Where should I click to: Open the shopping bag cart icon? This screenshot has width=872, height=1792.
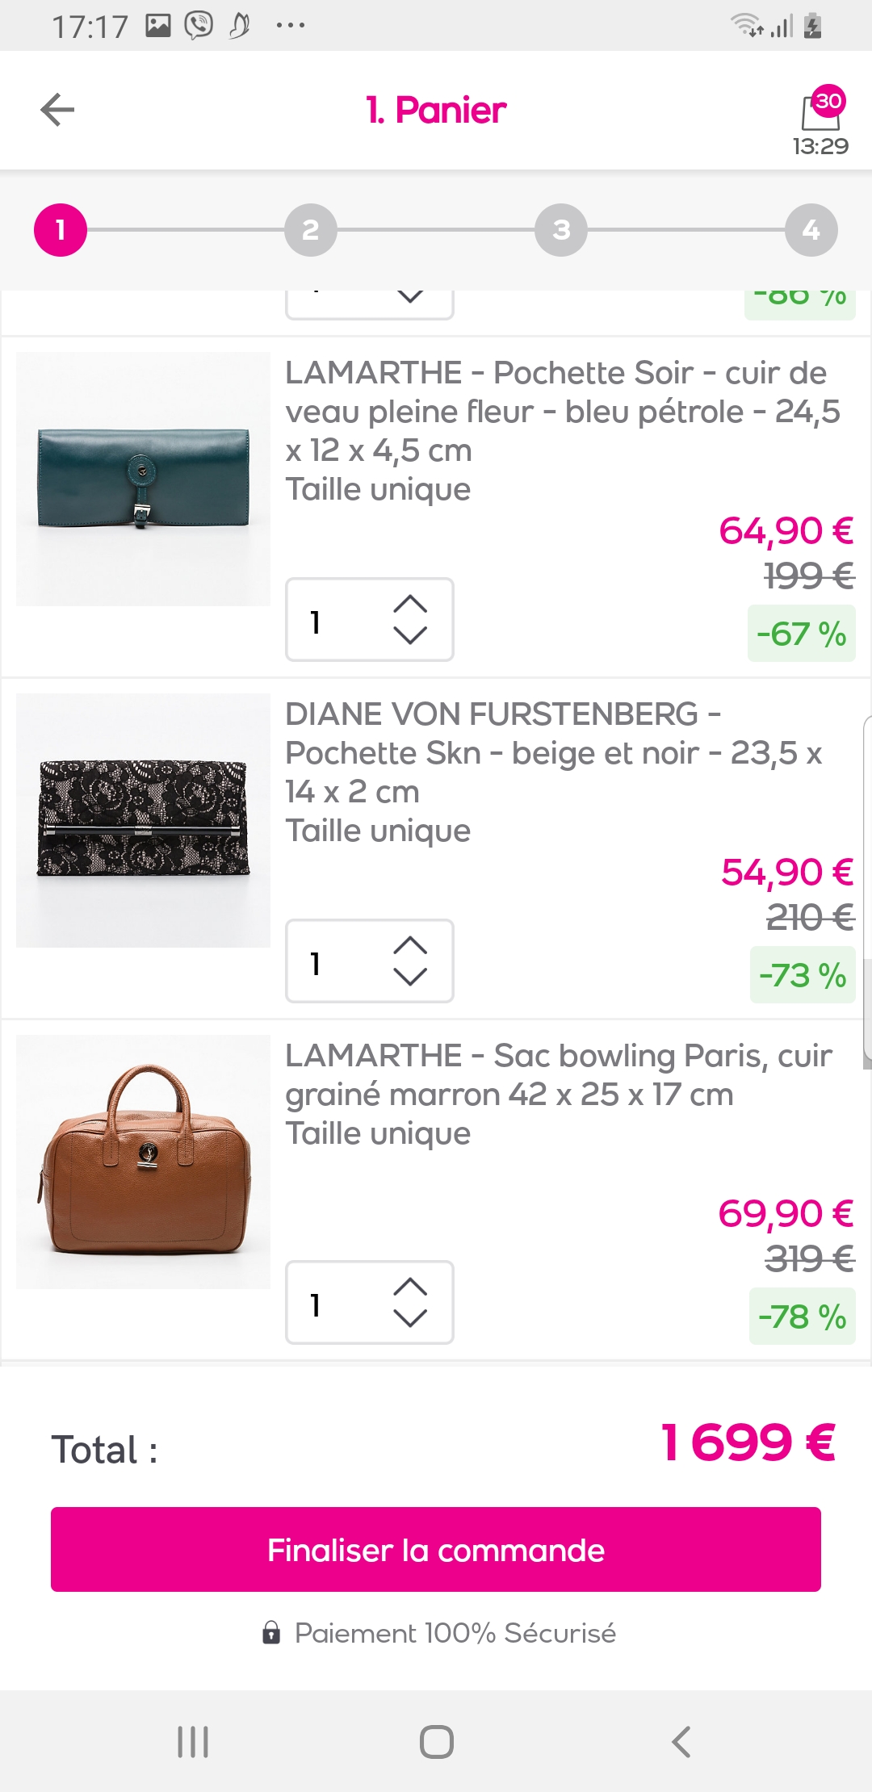(x=820, y=113)
